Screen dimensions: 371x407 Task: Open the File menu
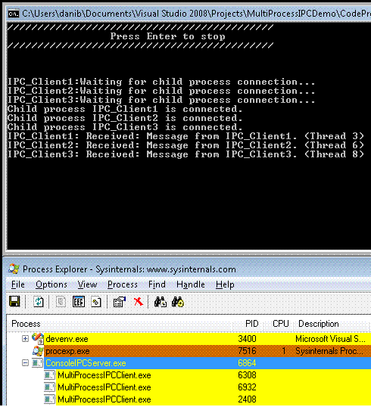click(x=18, y=284)
